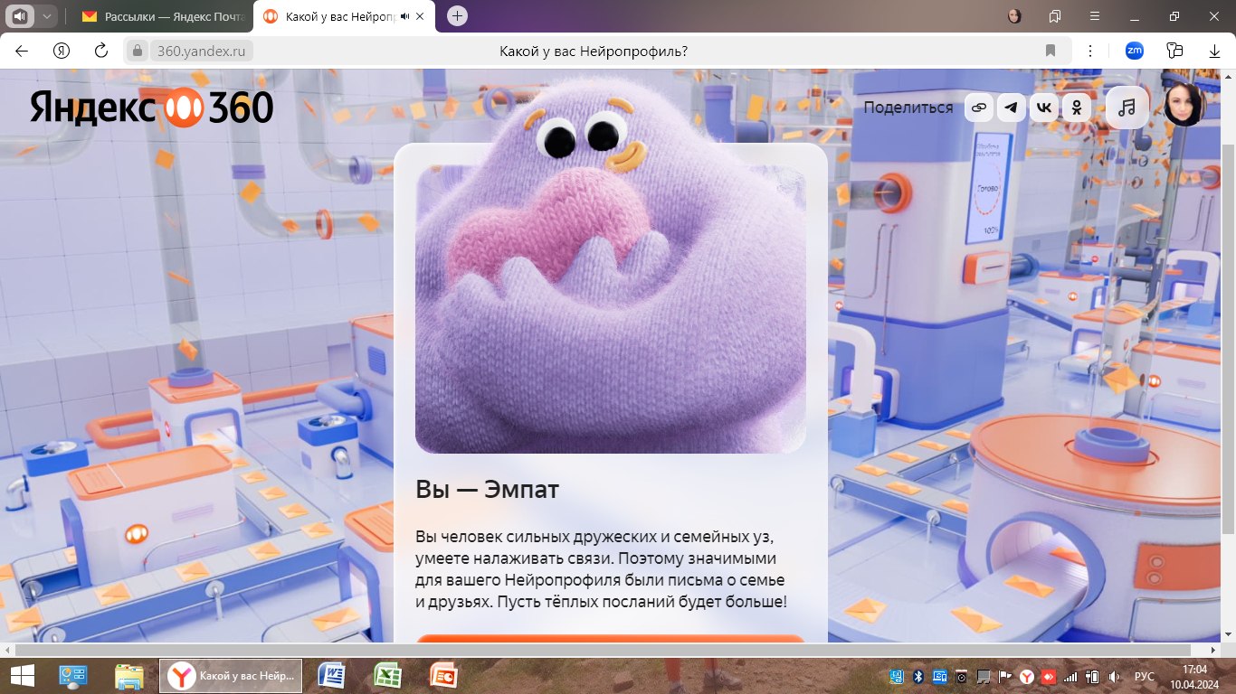
Task: Open network signal status in tray
Action: [x=1071, y=676]
